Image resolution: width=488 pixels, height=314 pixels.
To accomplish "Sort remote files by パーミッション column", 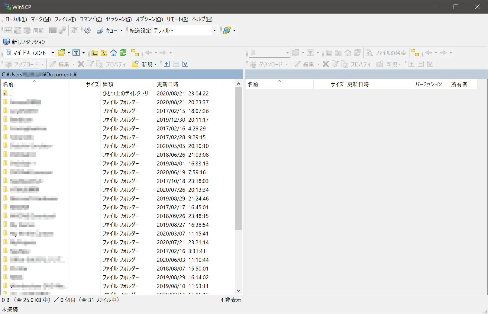I will point(431,84).
